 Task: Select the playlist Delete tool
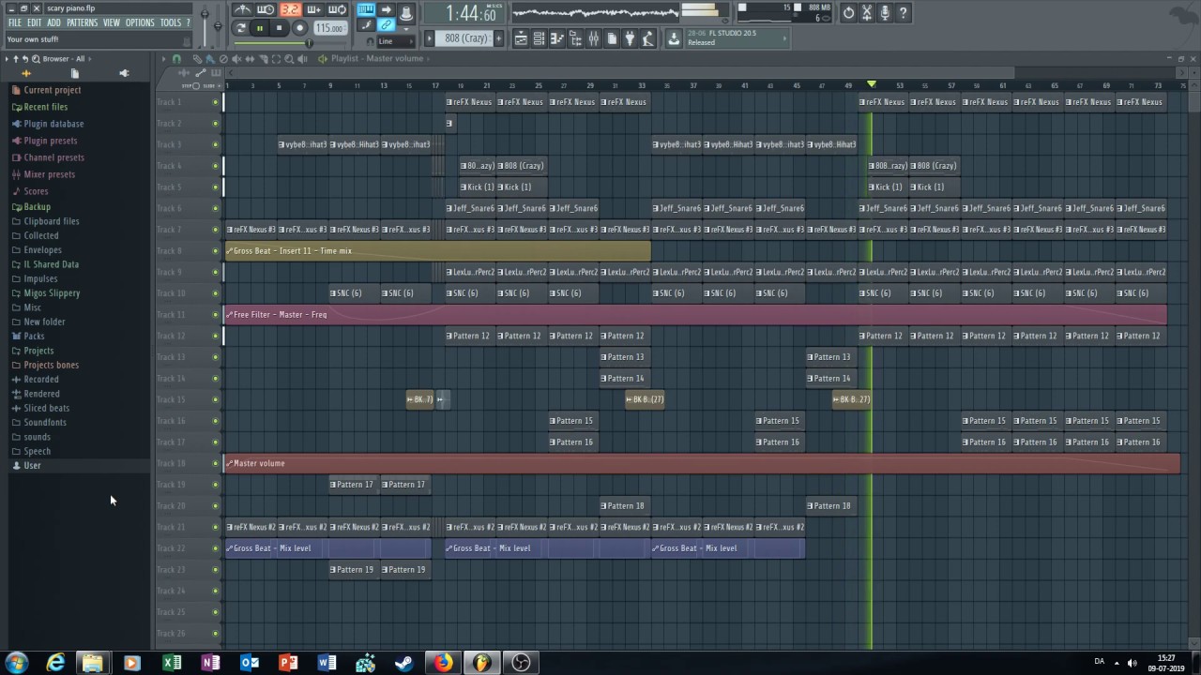223,59
